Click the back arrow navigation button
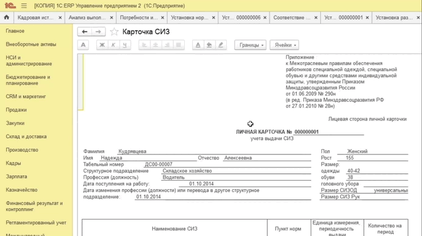The height and width of the screenshot is (236, 422). 85,32
